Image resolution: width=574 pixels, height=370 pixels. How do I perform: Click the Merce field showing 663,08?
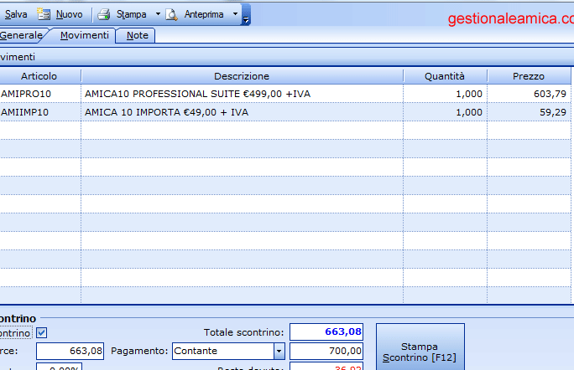[70, 351]
